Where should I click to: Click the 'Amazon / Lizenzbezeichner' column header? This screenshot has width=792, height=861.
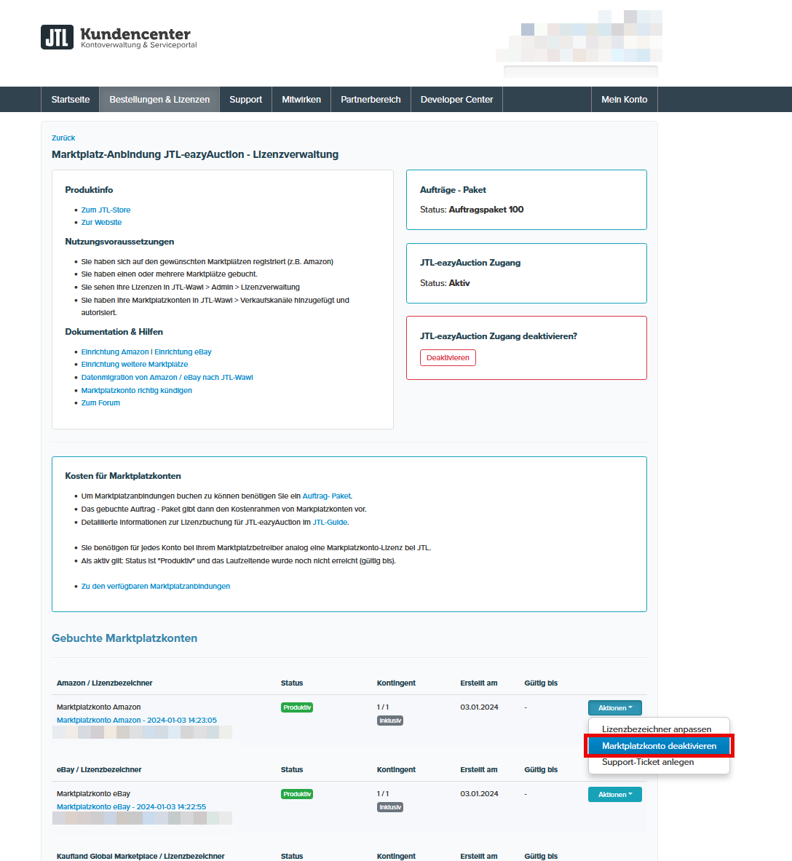tap(104, 683)
